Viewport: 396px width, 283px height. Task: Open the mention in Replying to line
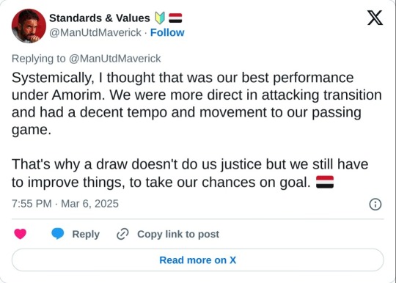click(114, 59)
